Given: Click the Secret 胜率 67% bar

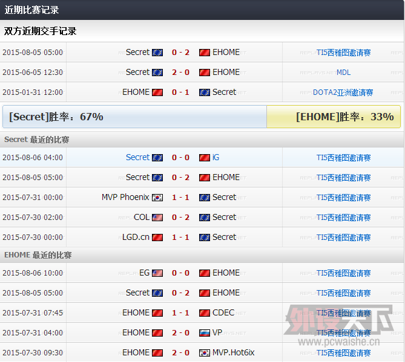Looking at the screenshot, I should [134, 117].
